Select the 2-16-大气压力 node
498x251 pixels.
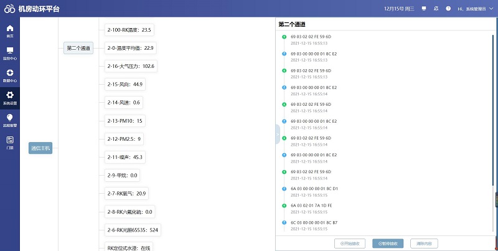(x=131, y=66)
